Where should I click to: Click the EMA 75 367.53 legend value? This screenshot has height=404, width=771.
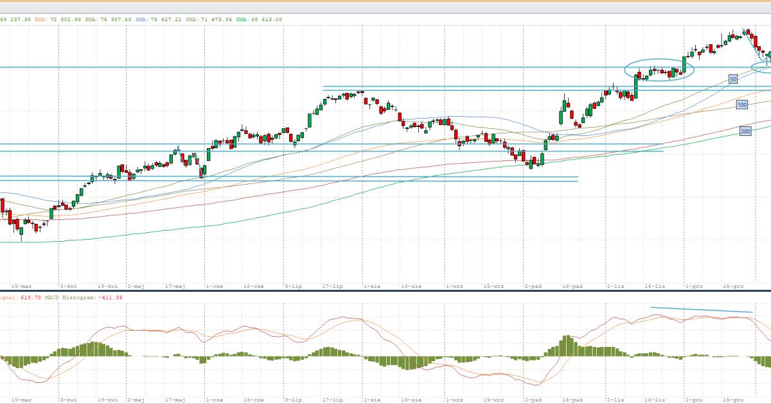(108, 19)
